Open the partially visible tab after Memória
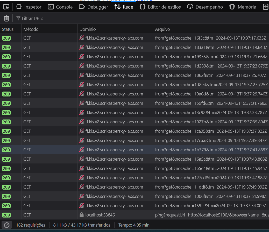The width and height of the screenshot is (269, 232). [x=265, y=7]
